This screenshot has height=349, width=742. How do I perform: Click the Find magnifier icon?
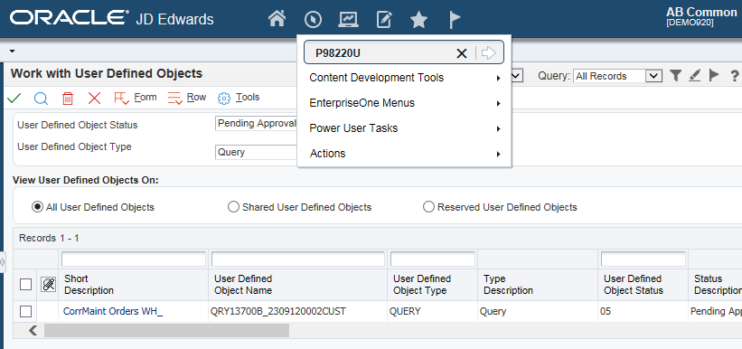(42, 98)
